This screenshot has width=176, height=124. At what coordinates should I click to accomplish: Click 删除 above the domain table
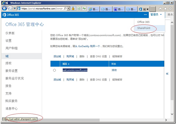82,56
